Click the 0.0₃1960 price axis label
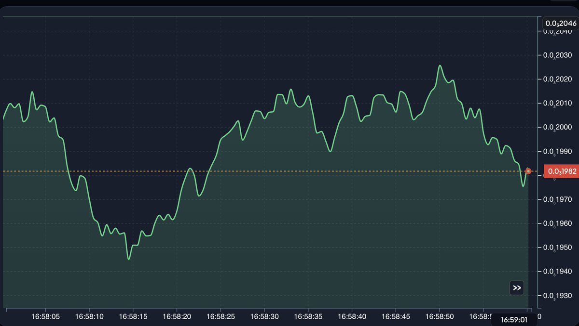Image resolution: width=579 pixels, height=326 pixels. (x=558, y=223)
